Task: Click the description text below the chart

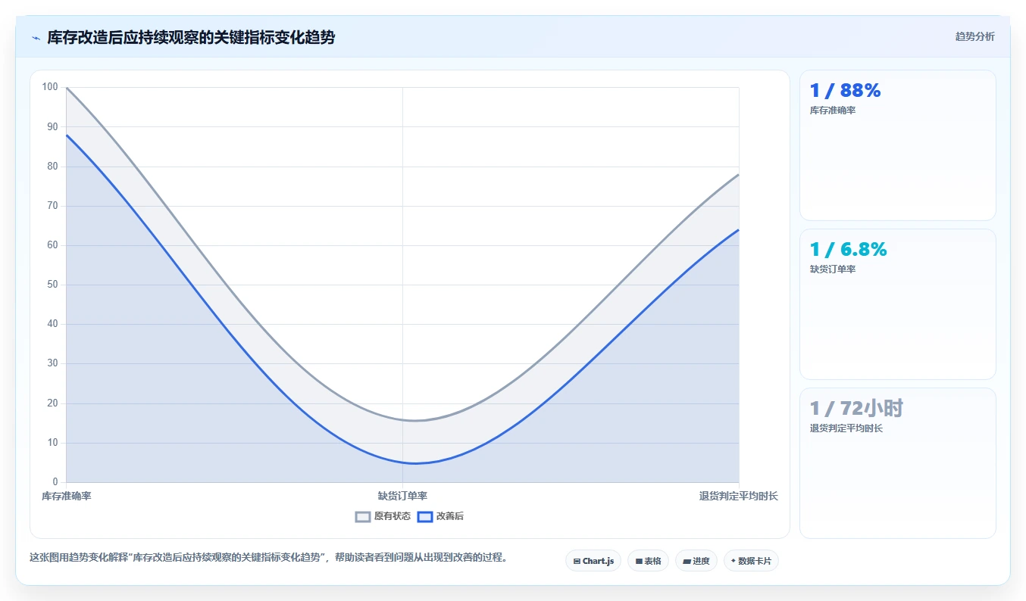Action: [x=268, y=558]
